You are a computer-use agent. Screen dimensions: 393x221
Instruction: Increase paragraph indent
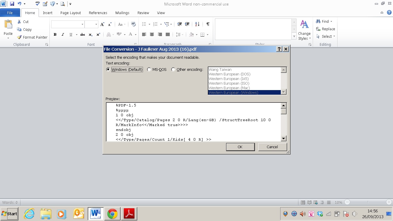(187, 24)
